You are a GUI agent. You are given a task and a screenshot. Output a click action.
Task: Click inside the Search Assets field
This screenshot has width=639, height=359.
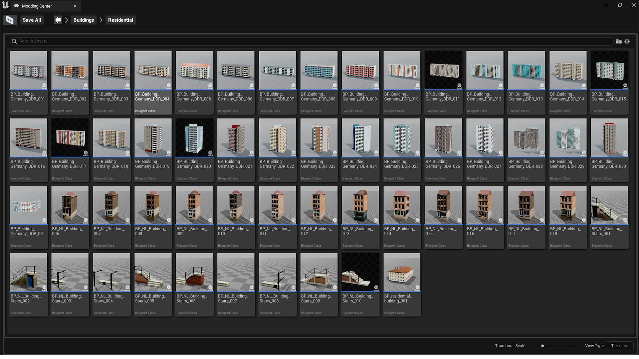pos(133,41)
